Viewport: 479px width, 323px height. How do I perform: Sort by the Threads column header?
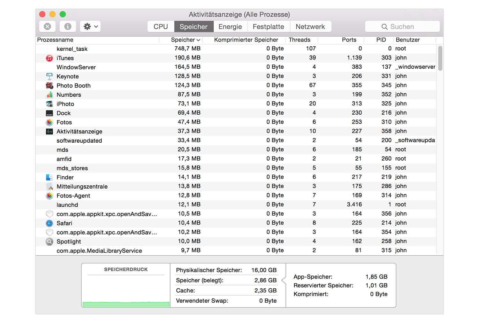(x=302, y=40)
